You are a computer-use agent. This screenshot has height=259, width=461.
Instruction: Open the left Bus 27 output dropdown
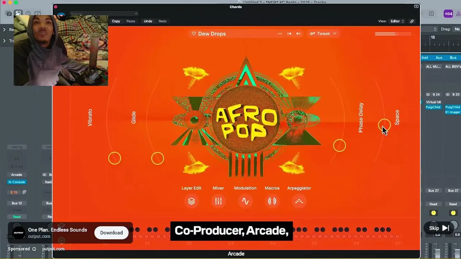[x=433, y=191]
